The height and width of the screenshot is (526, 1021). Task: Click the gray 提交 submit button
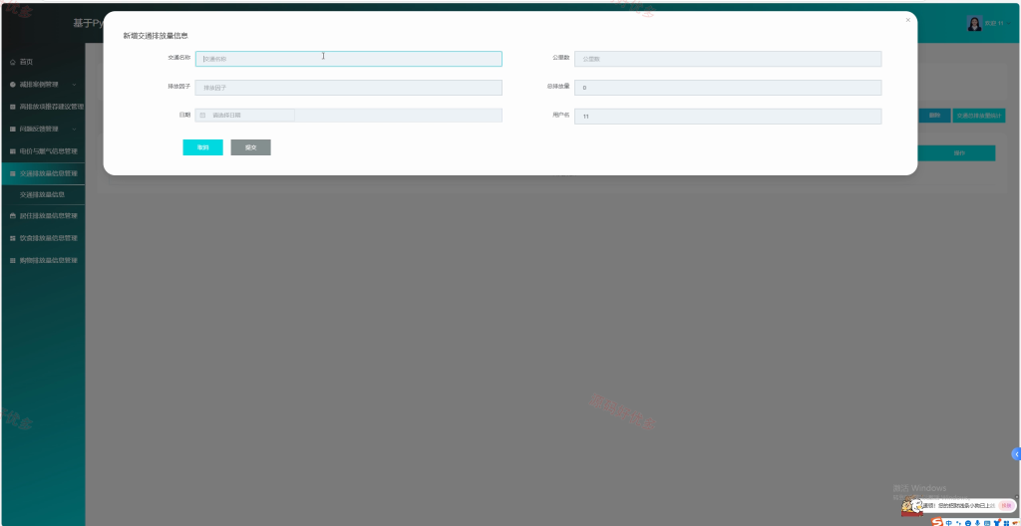point(250,147)
